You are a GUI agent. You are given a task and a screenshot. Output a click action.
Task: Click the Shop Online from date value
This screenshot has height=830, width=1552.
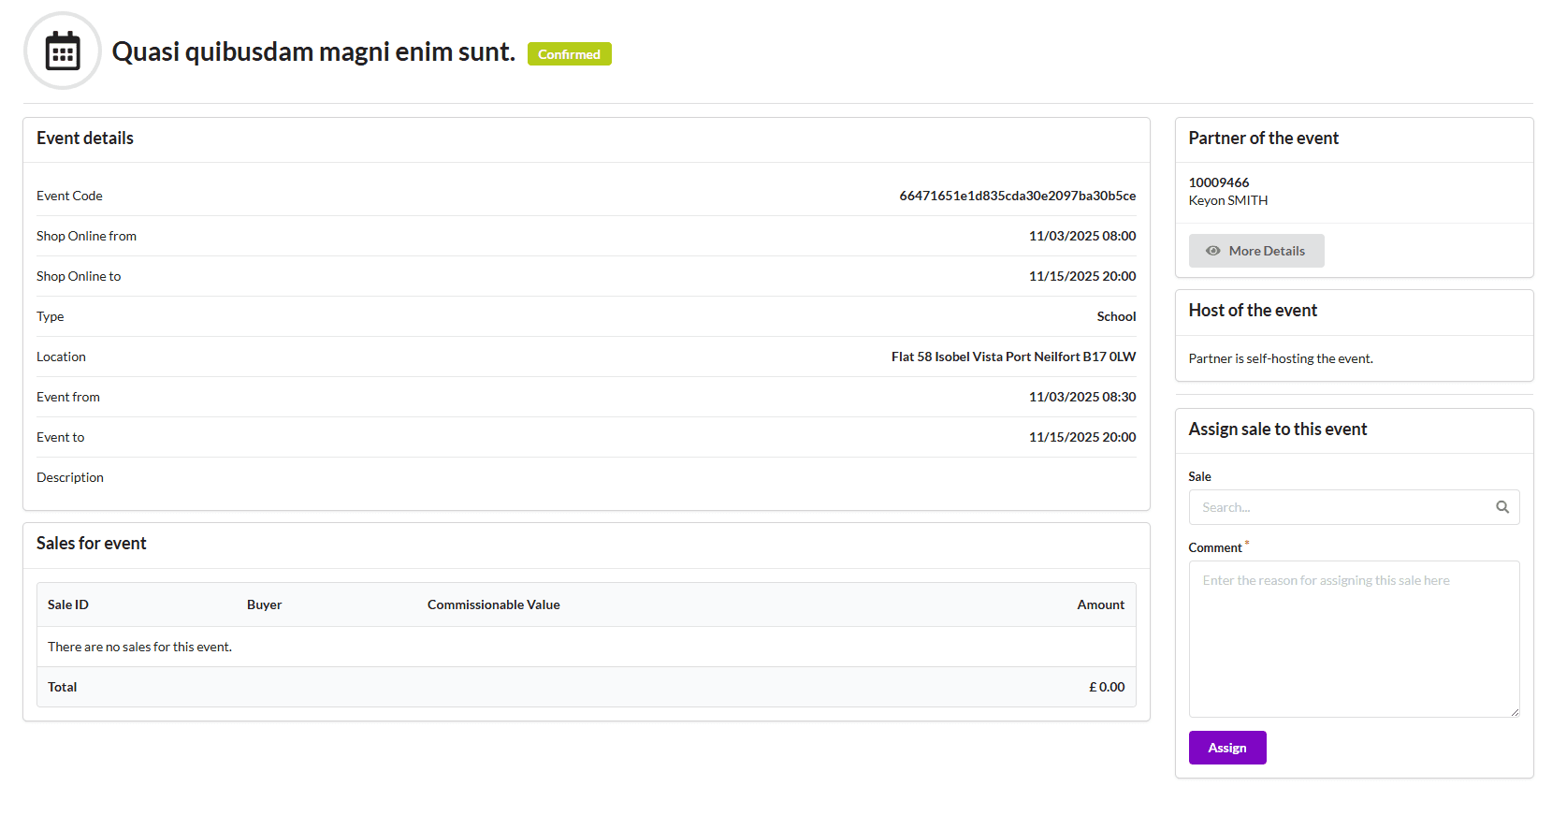click(x=1081, y=236)
